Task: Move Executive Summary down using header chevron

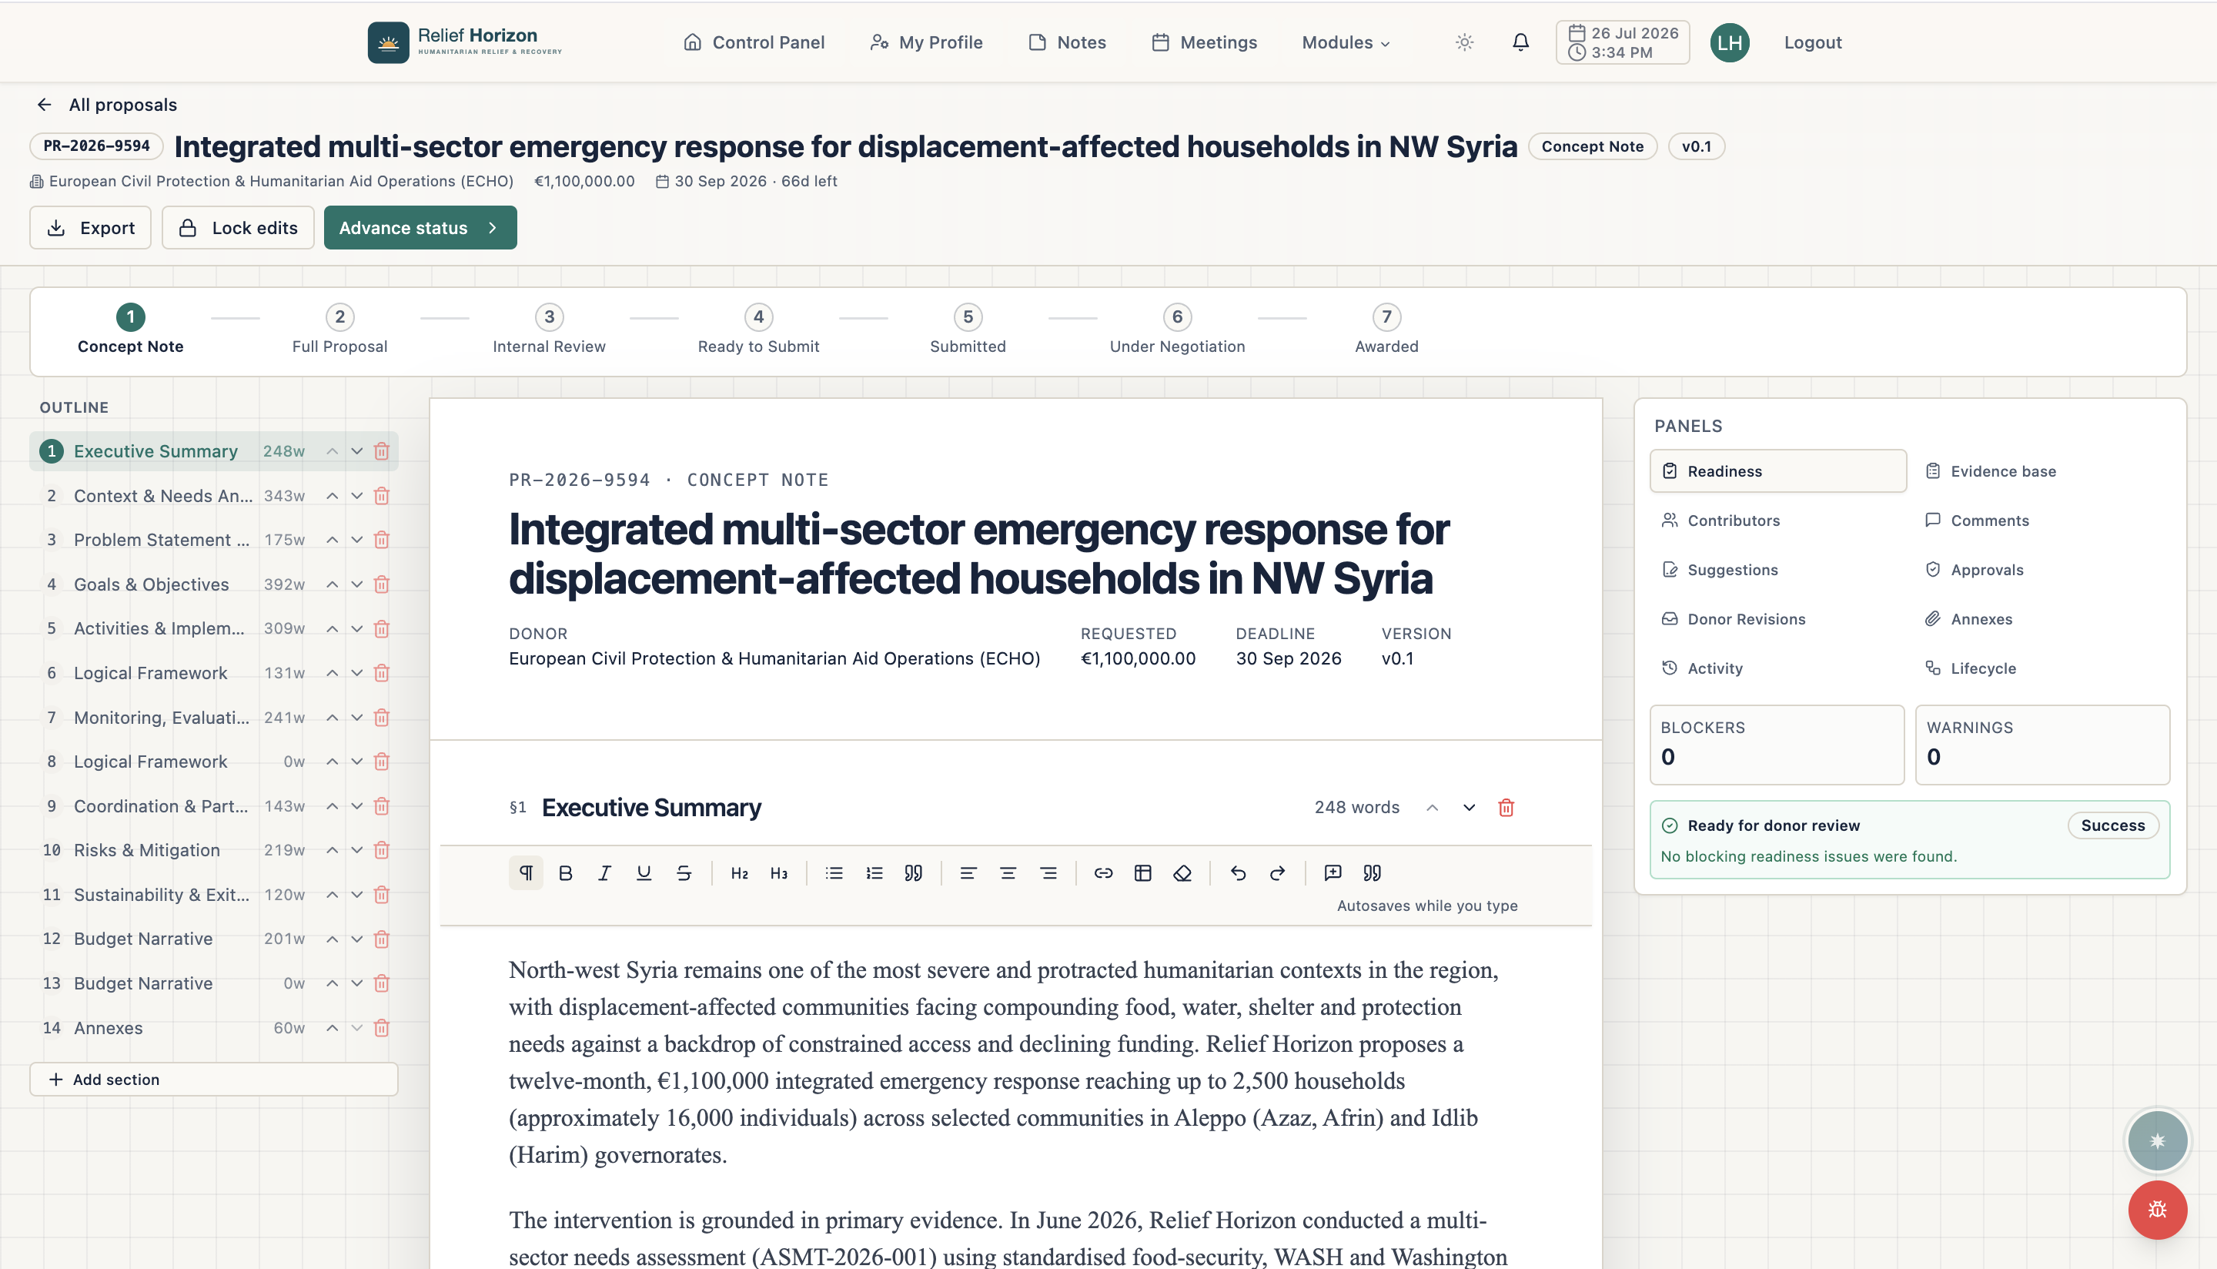Action: (x=1469, y=807)
